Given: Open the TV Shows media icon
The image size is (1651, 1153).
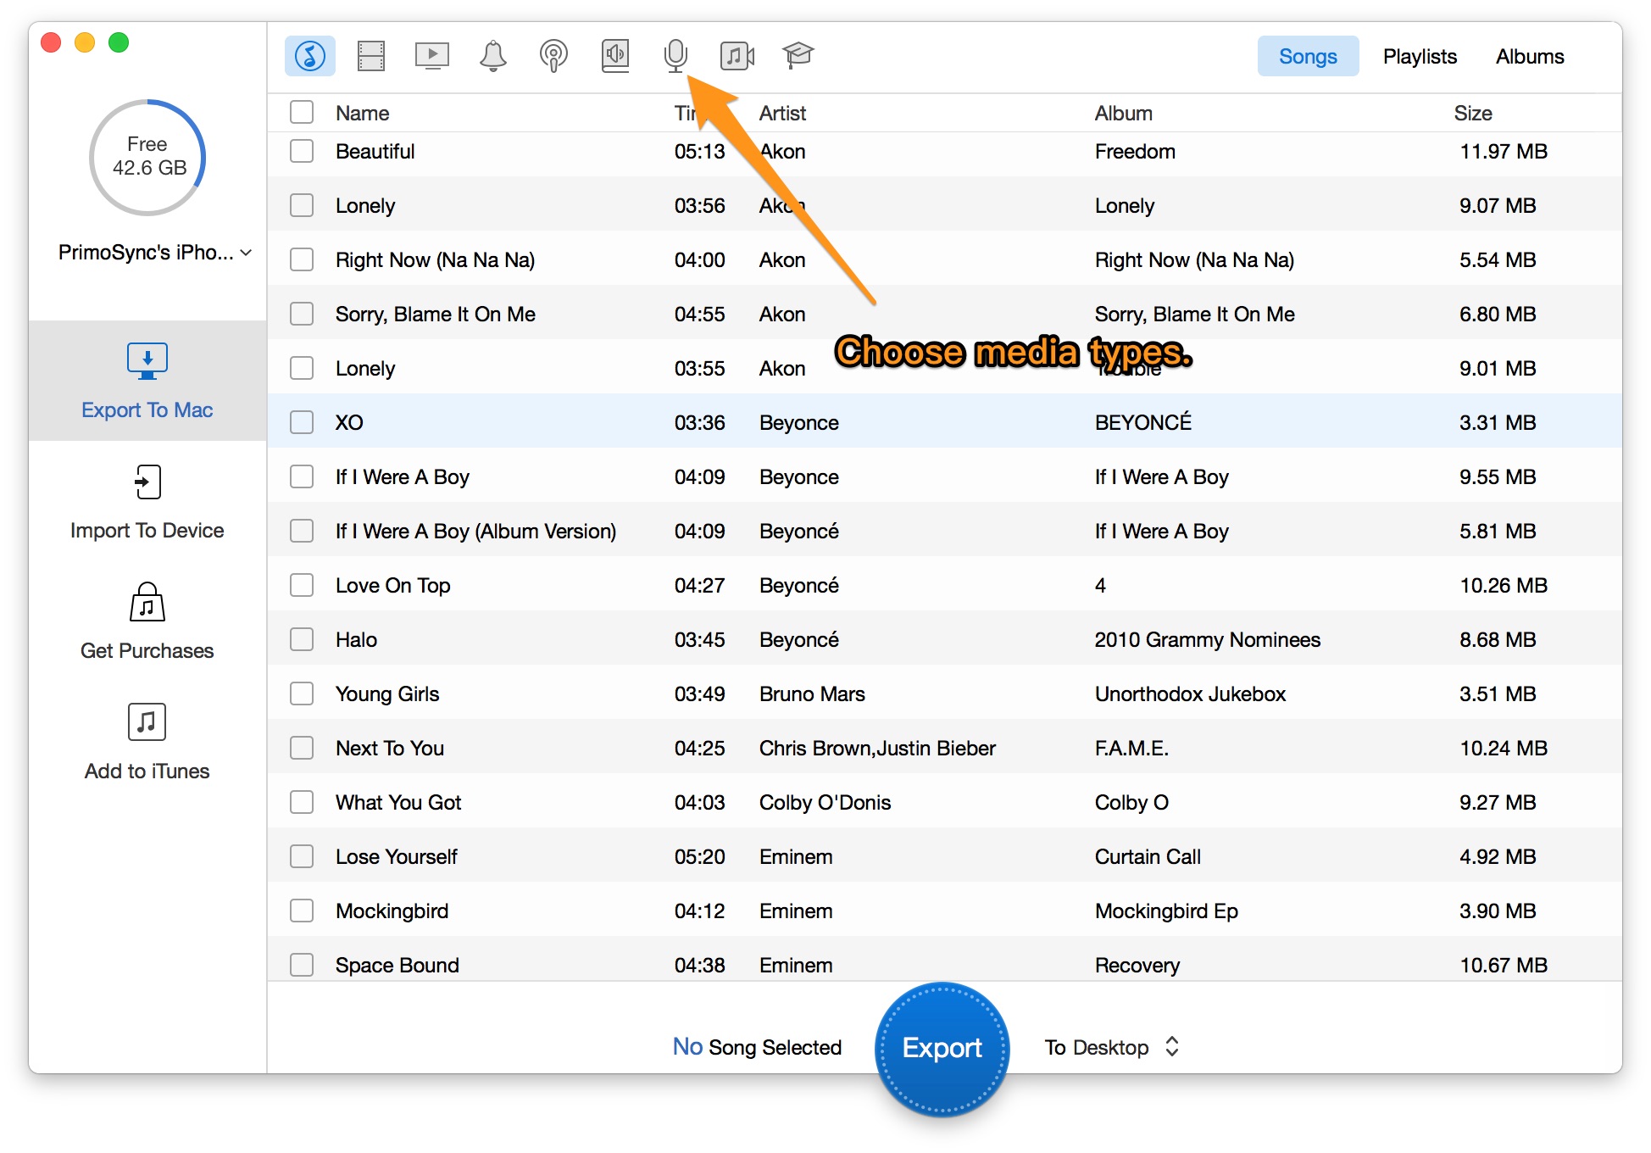Looking at the screenshot, I should tap(432, 56).
